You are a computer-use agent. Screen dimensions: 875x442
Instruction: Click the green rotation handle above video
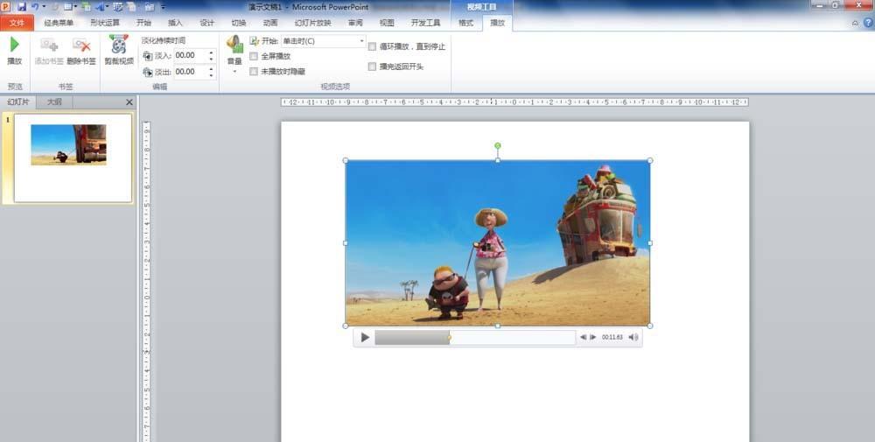tap(497, 145)
